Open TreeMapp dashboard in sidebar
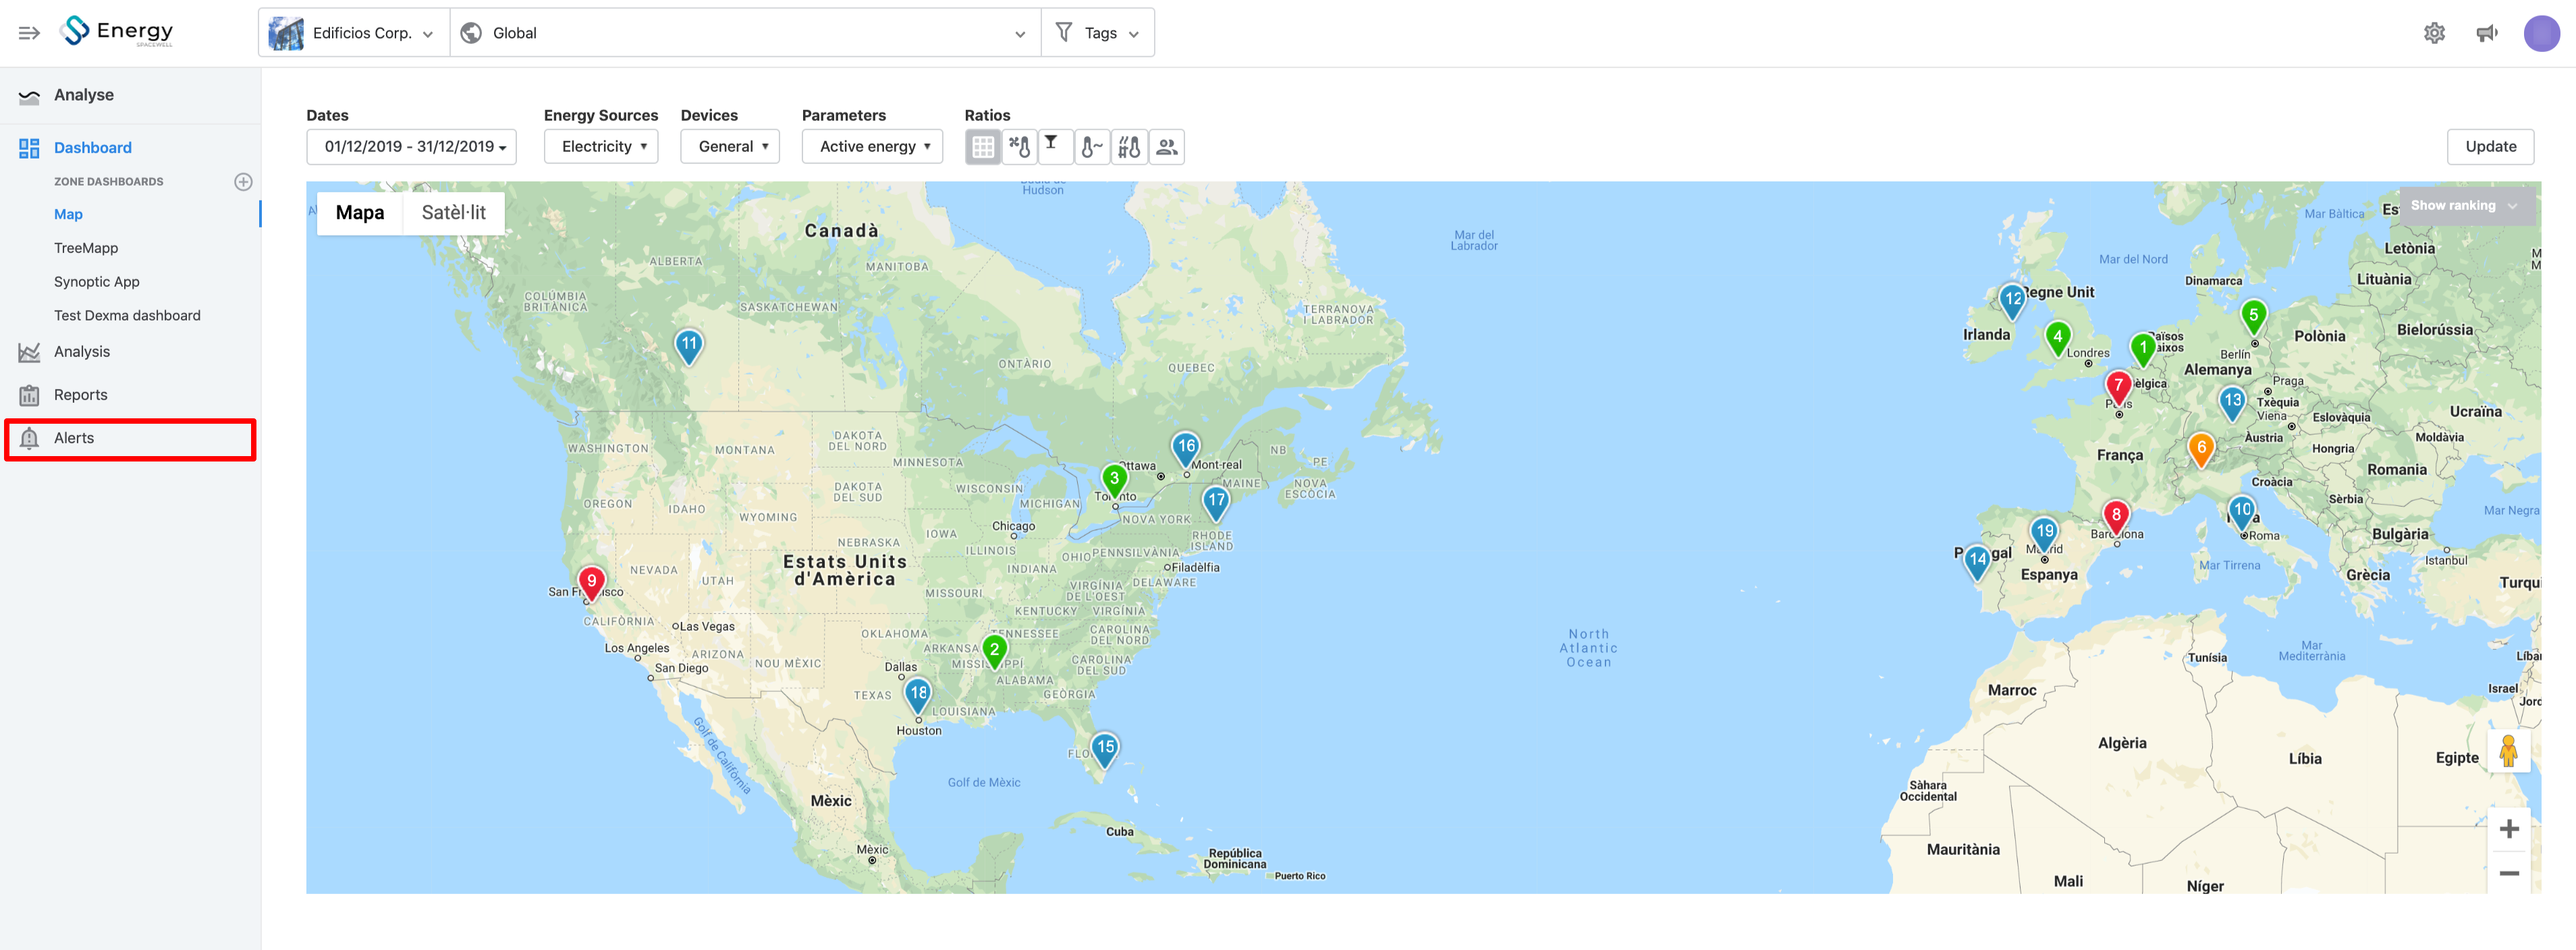The height and width of the screenshot is (950, 2576). pyautogui.click(x=86, y=248)
